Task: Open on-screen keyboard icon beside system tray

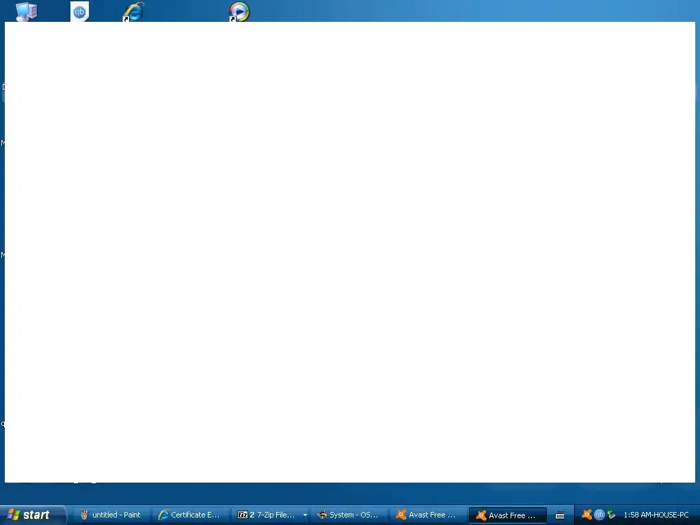Action: point(560,515)
